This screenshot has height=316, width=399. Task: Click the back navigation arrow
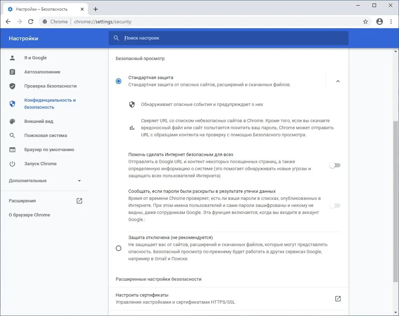[8, 22]
